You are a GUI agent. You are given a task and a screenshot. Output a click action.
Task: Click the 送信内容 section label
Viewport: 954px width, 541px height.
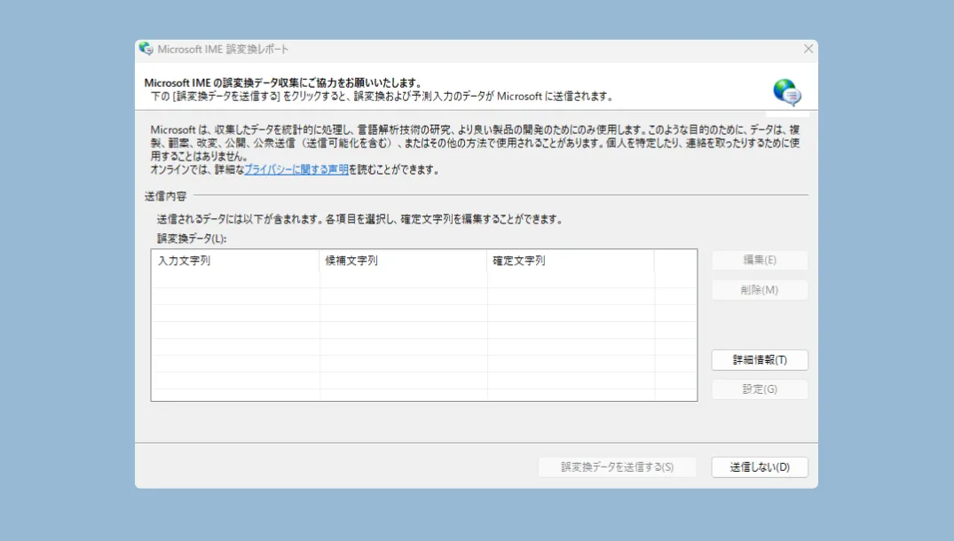pyautogui.click(x=165, y=195)
